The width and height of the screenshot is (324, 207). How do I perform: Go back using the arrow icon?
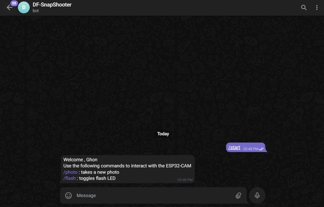pyautogui.click(x=9, y=8)
